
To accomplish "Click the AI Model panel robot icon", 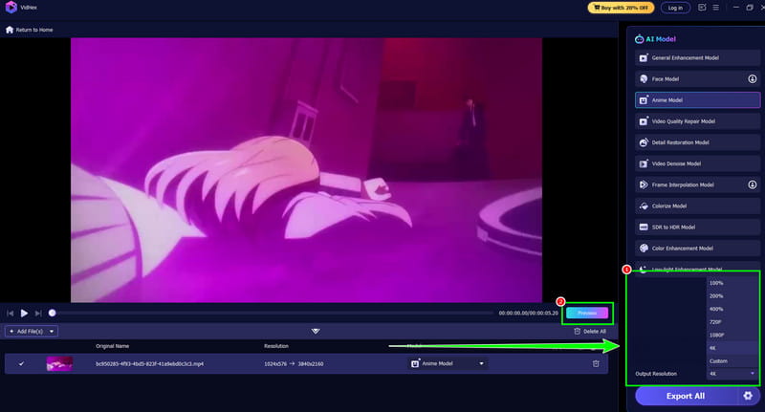I will coord(639,39).
